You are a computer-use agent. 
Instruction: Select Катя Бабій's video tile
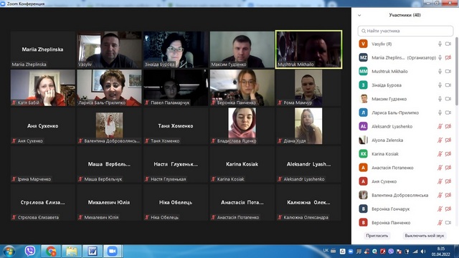point(43,87)
